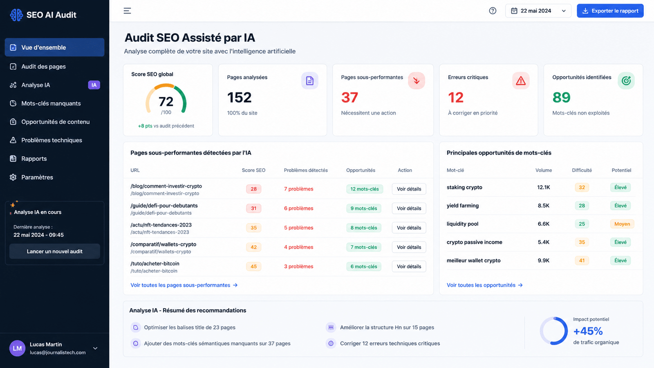View details for /tuto/acheter-bitcoin
The width and height of the screenshot is (654, 368).
click(x=409, y=267)
